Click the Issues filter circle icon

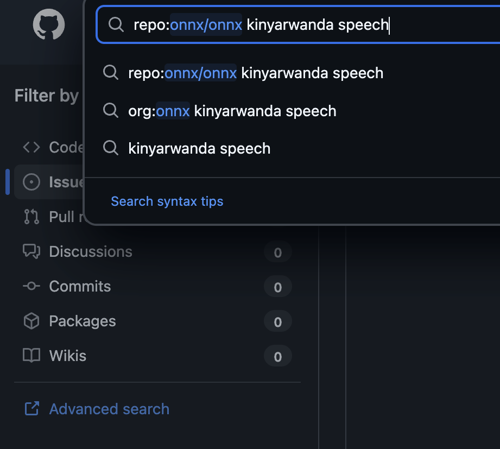click(31, 182)
